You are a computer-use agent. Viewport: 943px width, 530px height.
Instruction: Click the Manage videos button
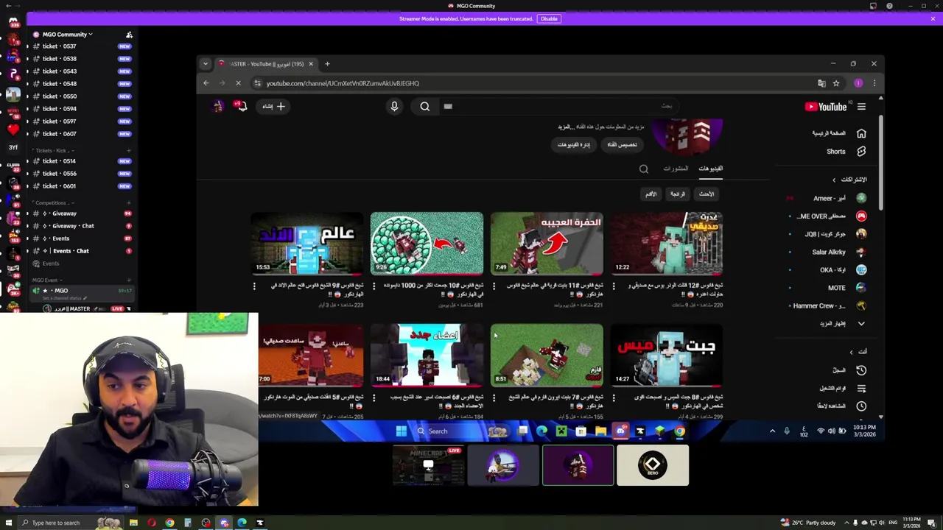(573, 145)
